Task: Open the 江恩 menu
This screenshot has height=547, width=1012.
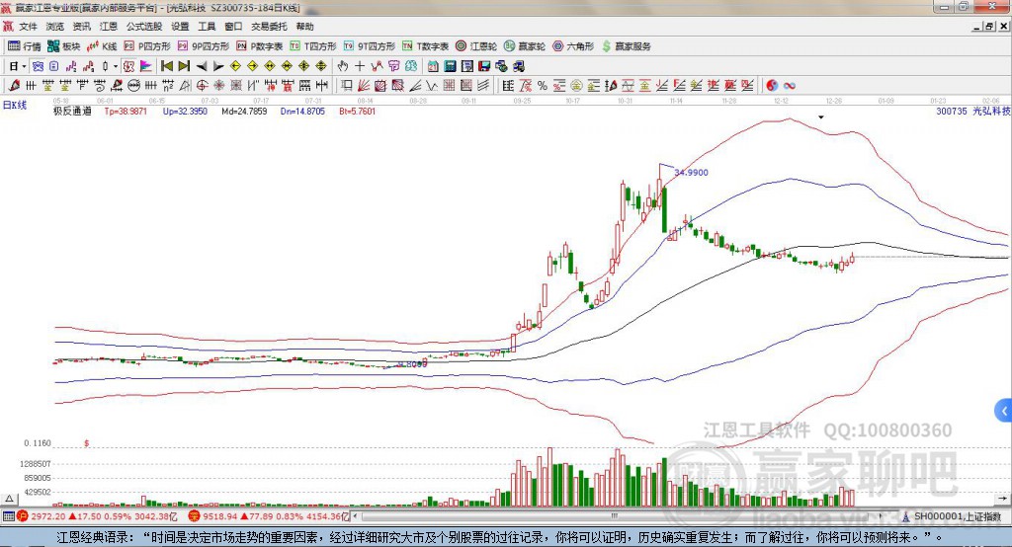Action: coord(109,27)
